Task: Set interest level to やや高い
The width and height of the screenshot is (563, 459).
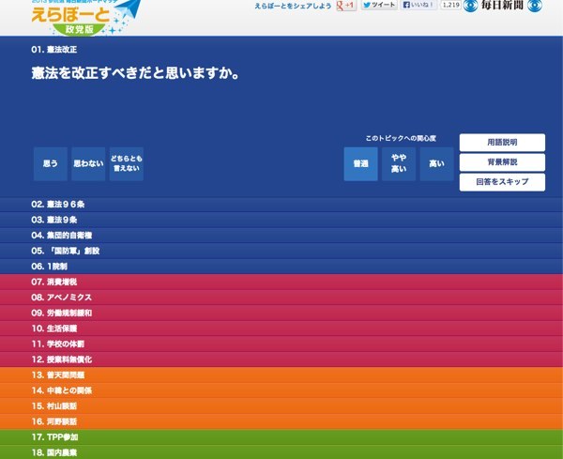Action: point(399,164)
